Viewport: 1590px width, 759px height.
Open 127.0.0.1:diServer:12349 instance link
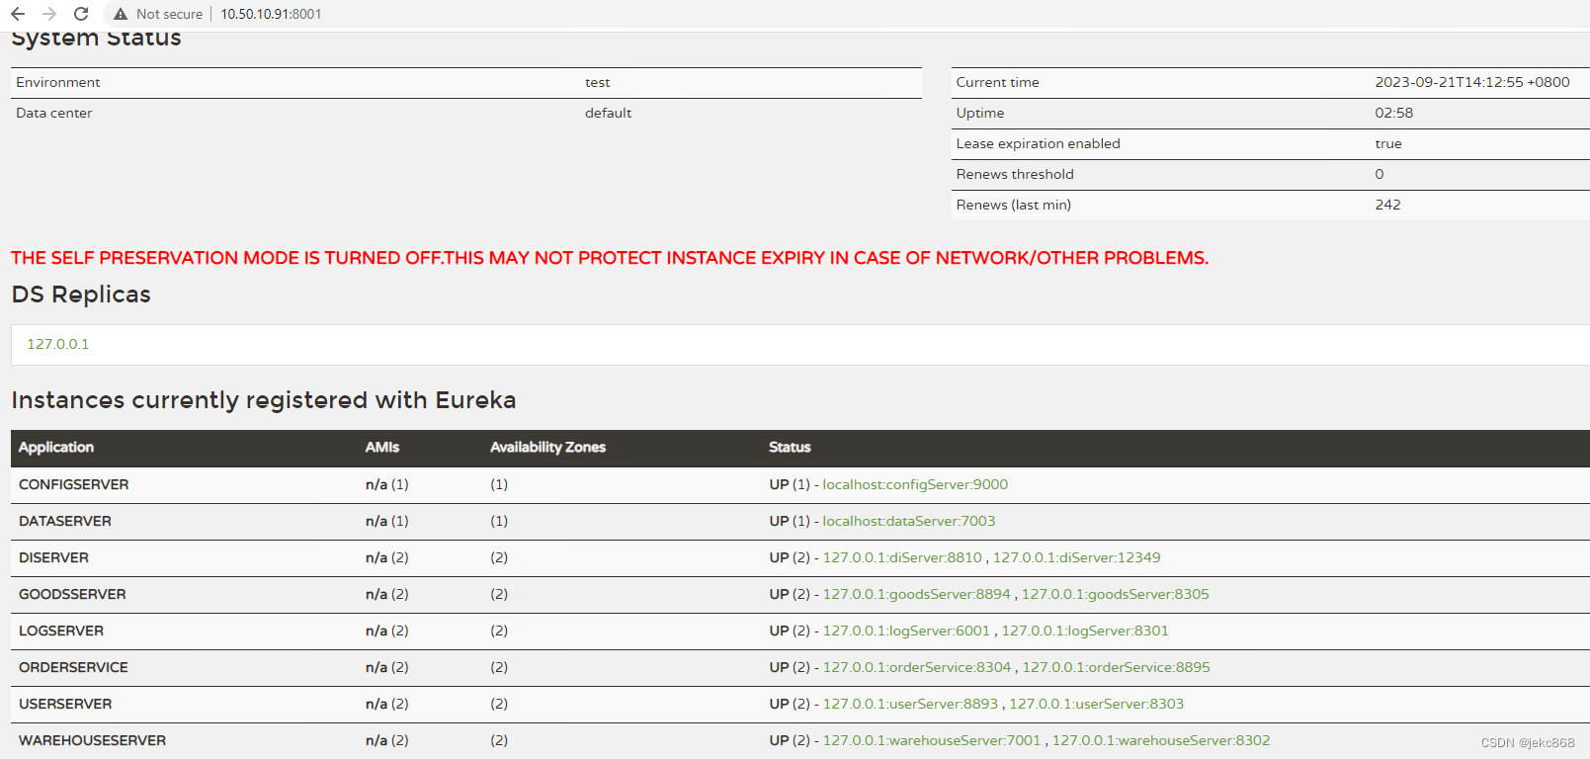point(1076,557)
